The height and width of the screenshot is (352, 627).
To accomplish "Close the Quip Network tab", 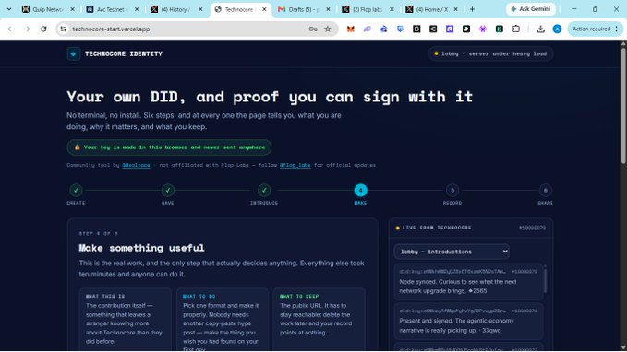I will 72,9.
